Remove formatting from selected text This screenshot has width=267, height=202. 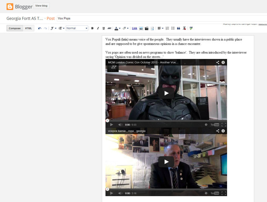184,28
